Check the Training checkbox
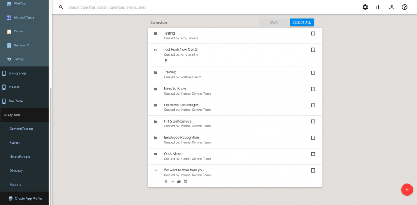417x205 pixels. tap(313, 73)
